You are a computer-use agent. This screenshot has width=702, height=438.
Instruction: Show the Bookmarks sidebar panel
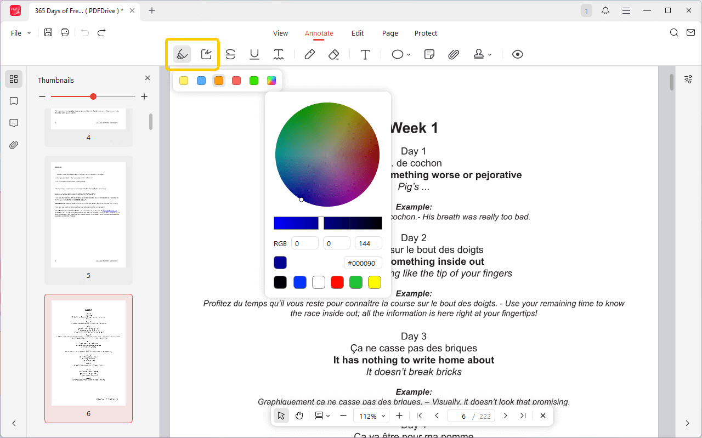point(14,100)
